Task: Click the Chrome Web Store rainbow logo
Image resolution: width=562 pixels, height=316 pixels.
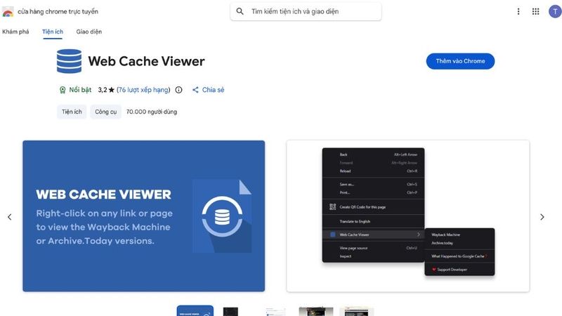Action: (8, 11)
